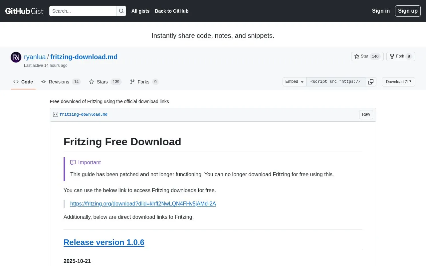The image size is (426, 266).
Task: Open the fritzing.org download URL
Action: pos(143,203)
